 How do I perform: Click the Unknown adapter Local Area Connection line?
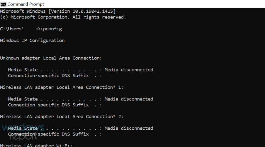click(51, 58)
